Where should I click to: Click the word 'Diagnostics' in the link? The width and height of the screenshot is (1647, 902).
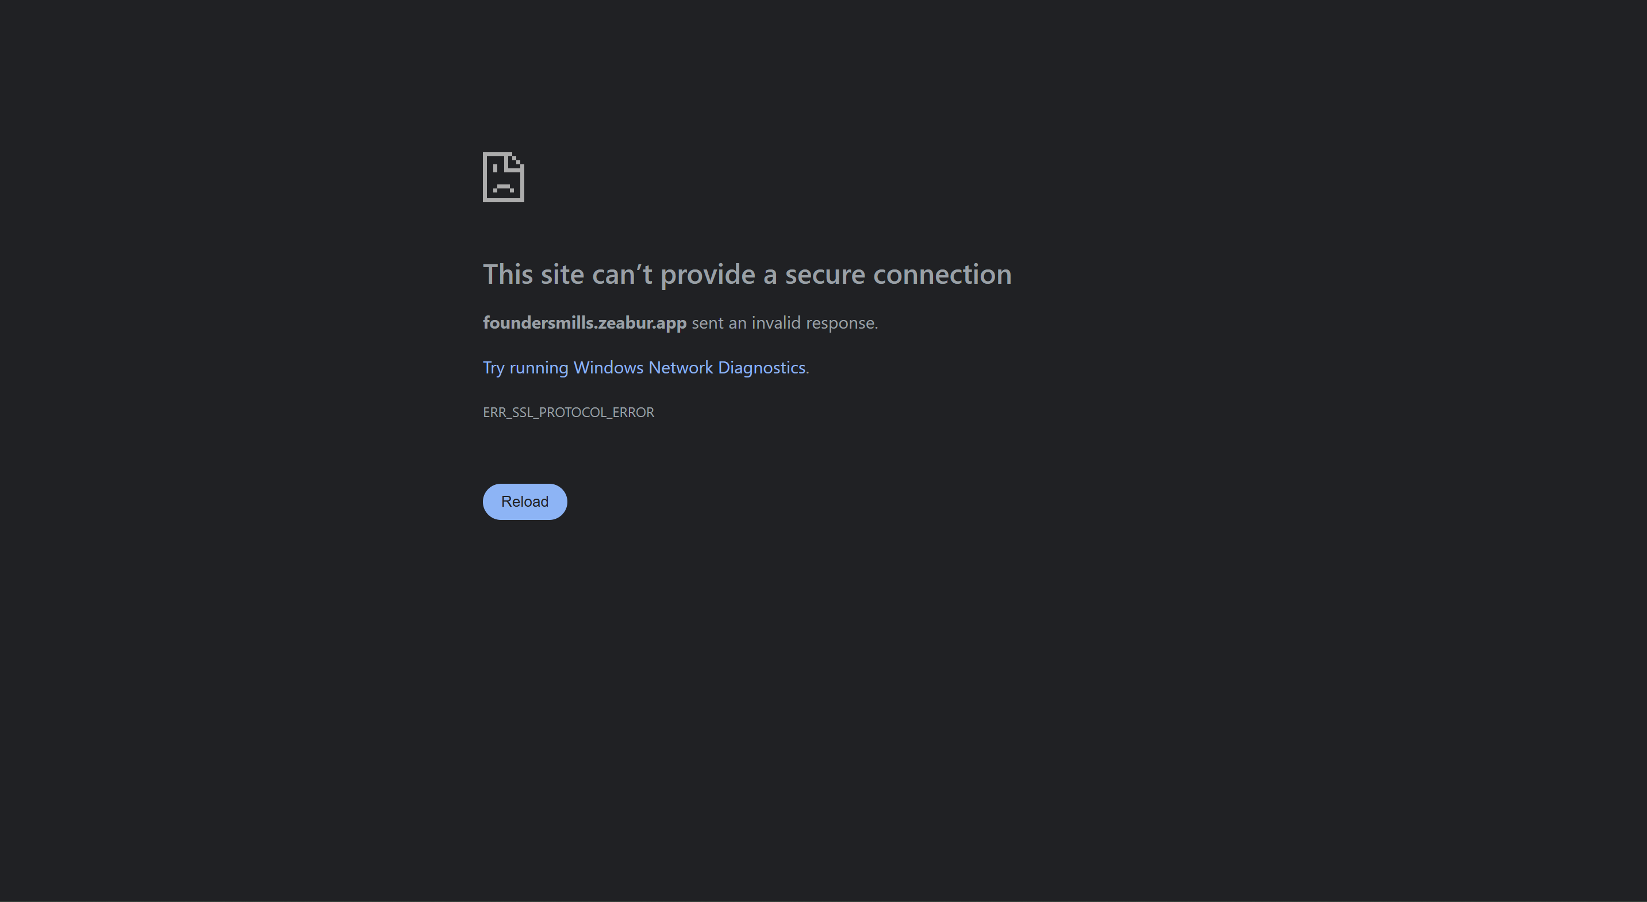pyautogui.click(x=761, y=367)
